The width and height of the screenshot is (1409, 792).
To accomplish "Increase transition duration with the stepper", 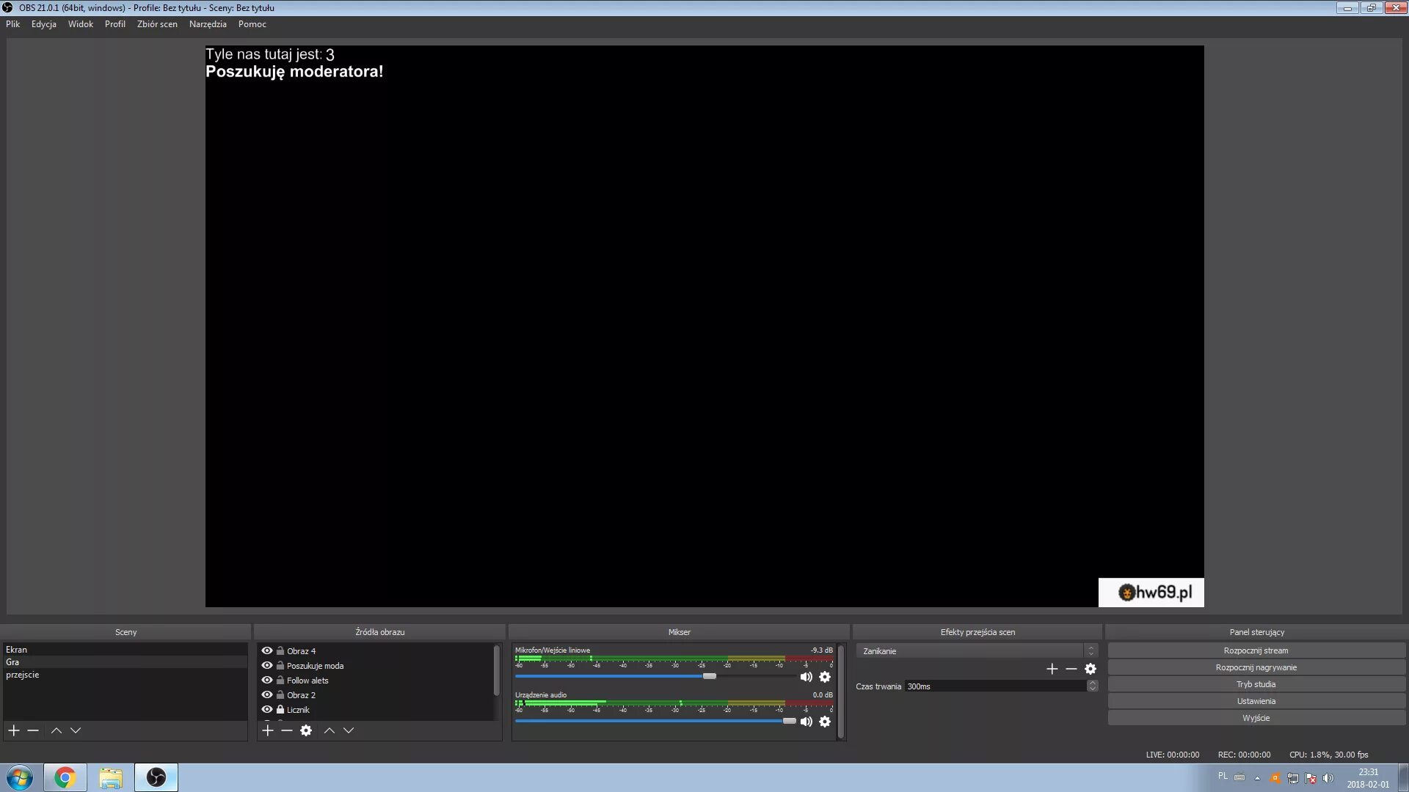I will tap(1092, 683).
